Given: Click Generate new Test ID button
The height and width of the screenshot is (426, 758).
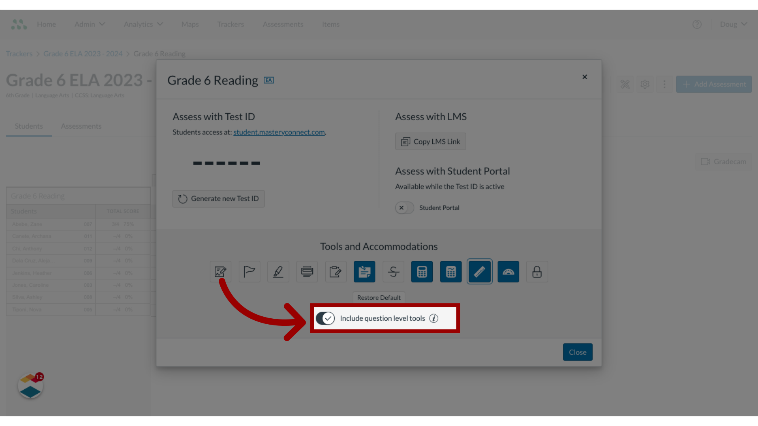Looking at the screenshot, I should click(218, 198).
